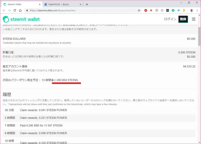Click the yellow extension icon

coord(184,10)
